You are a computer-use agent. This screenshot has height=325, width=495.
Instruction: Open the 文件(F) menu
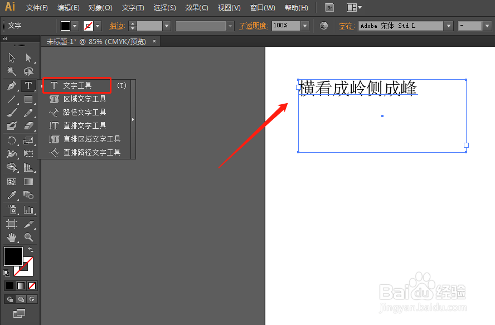37,8
